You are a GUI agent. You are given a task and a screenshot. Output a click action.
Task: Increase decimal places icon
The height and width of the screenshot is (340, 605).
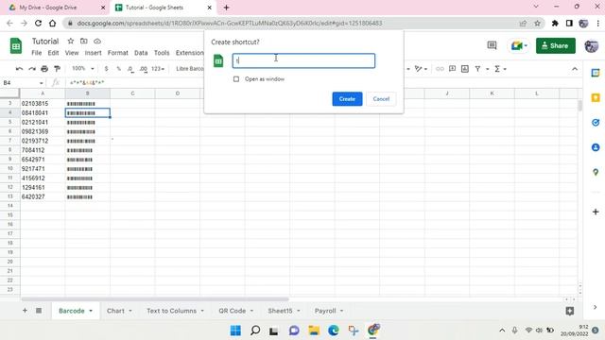point(143,69)
